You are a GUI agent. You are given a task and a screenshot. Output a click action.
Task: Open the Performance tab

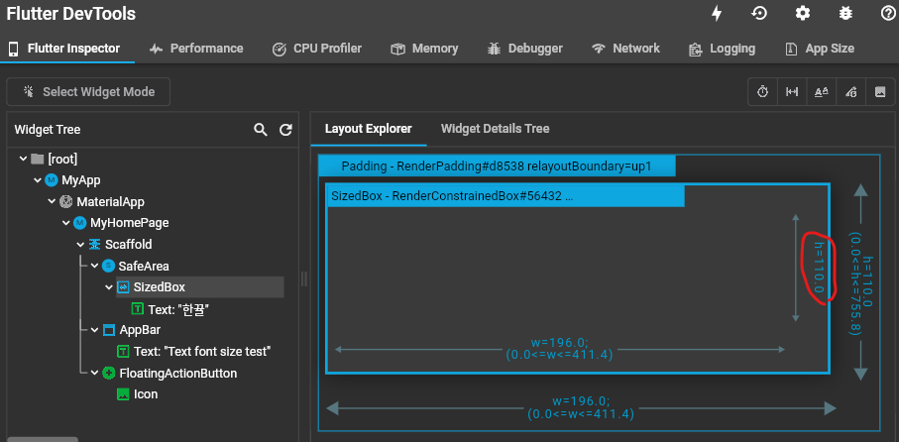[x=196, y=49]
